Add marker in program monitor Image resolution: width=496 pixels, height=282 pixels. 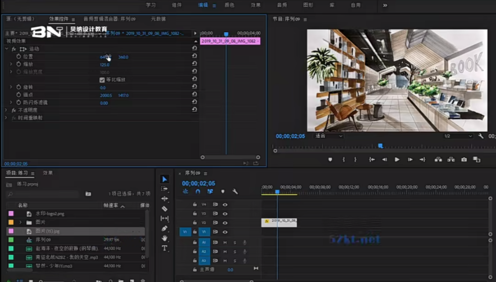point(330,159)
